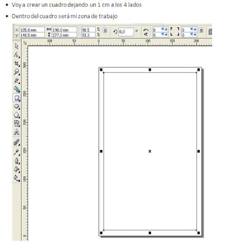Image resolution: width=232 pixels, height=243 pixels.
Task: Select the Basic Shapes tool
Action: (x=17, y=123)
